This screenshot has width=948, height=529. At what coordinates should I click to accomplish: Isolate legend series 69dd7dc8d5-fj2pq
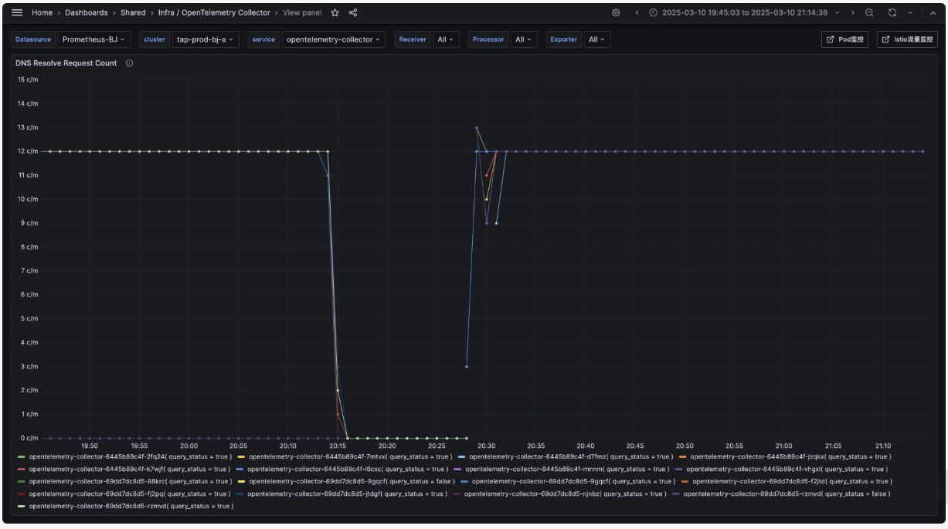click(x=129, y=494)
